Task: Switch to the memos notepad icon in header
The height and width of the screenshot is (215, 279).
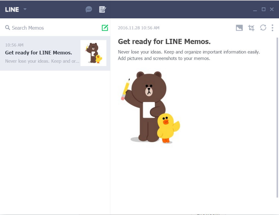Action: point(102,9)
